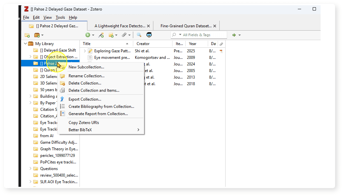Click the New Note icon

pyautogui.click(x=111, y=35)
